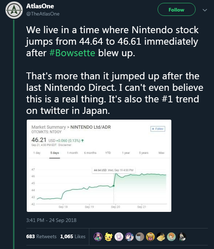View the 683 Retweets list

point(42,236)
